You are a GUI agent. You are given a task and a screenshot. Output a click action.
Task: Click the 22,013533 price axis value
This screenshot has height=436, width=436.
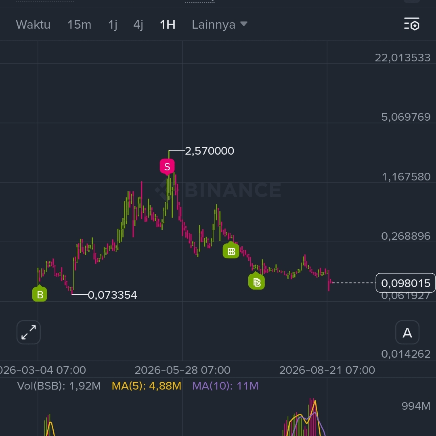tap(402, 58)
